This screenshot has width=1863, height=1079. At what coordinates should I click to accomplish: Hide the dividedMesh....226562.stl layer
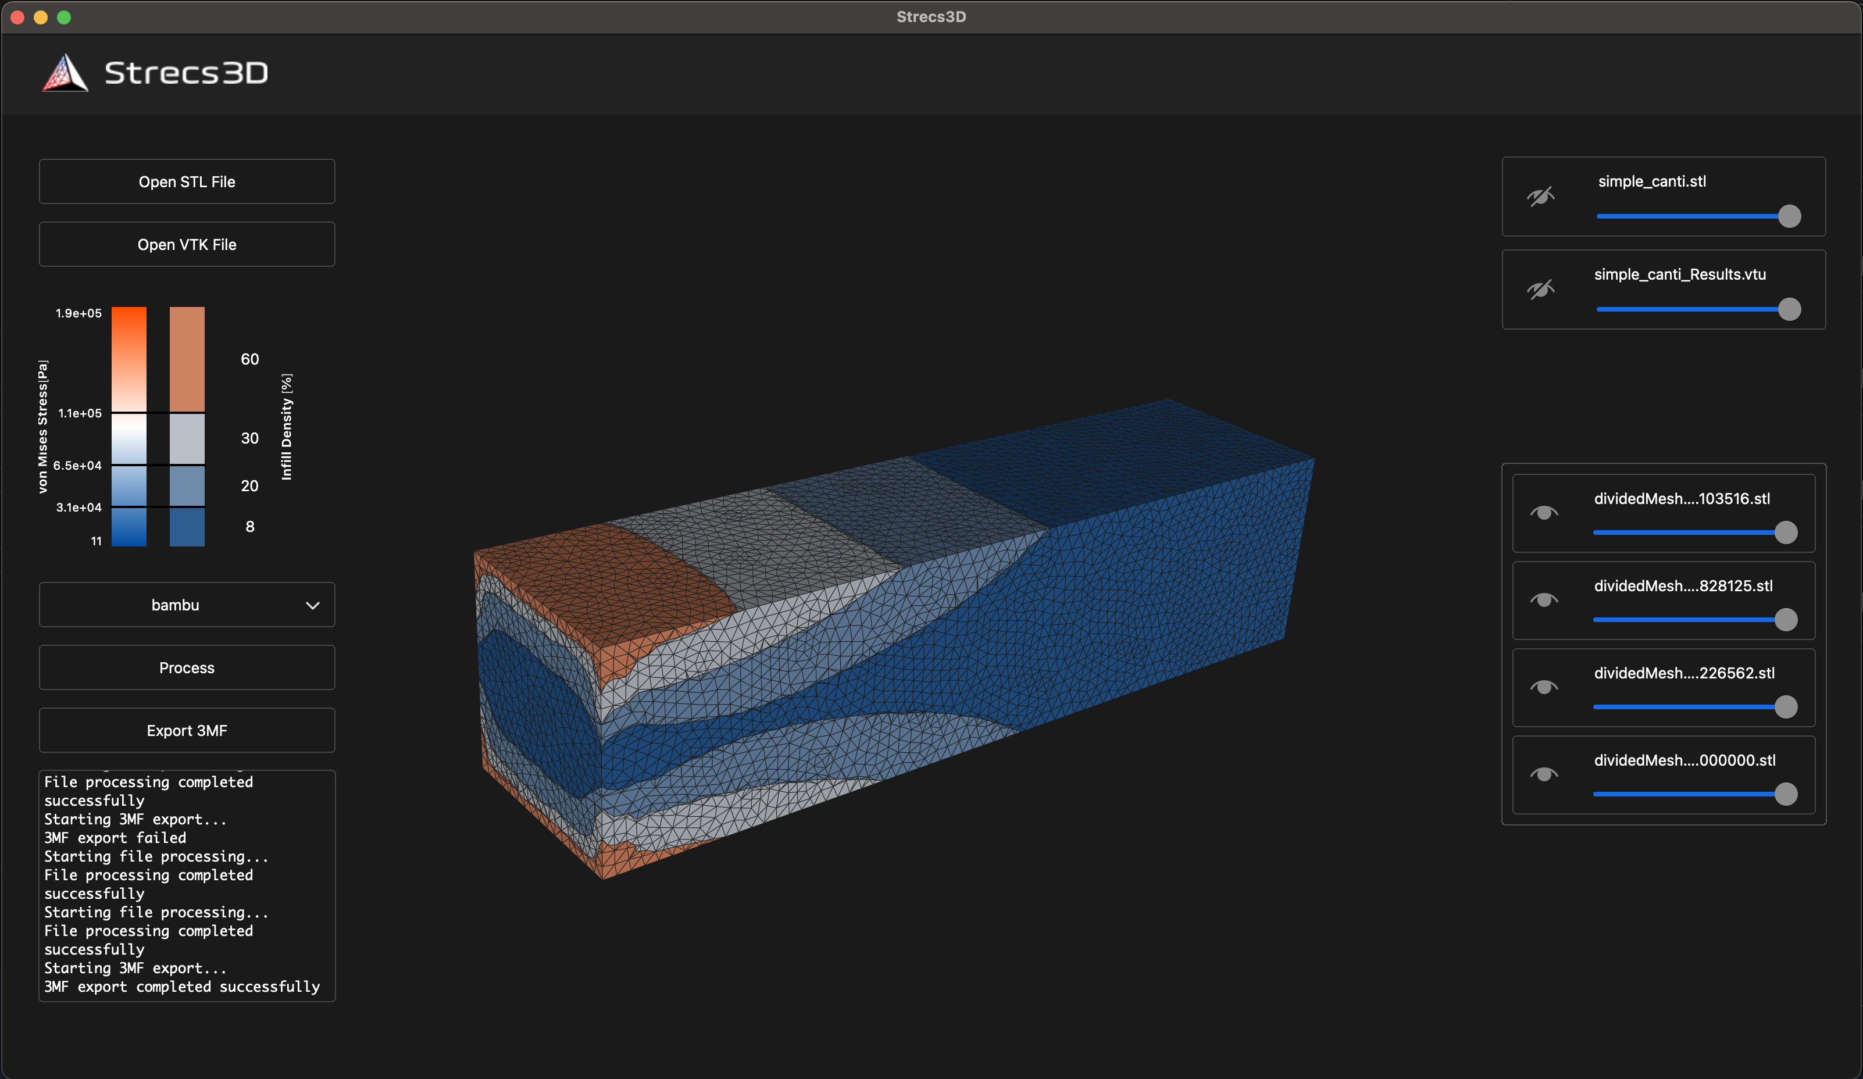point(1544,687)
